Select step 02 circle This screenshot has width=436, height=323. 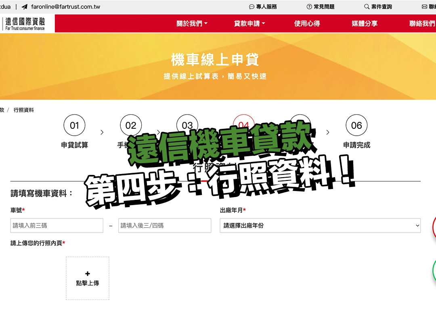coord(131,125)
